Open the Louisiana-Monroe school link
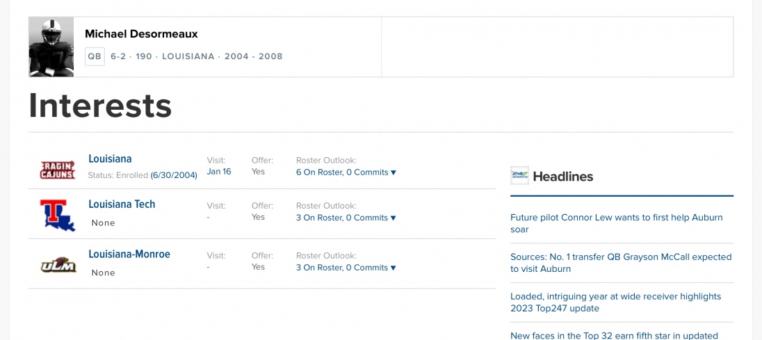The height and width of the screenshot is (340, 762). [x=129, y=254]
